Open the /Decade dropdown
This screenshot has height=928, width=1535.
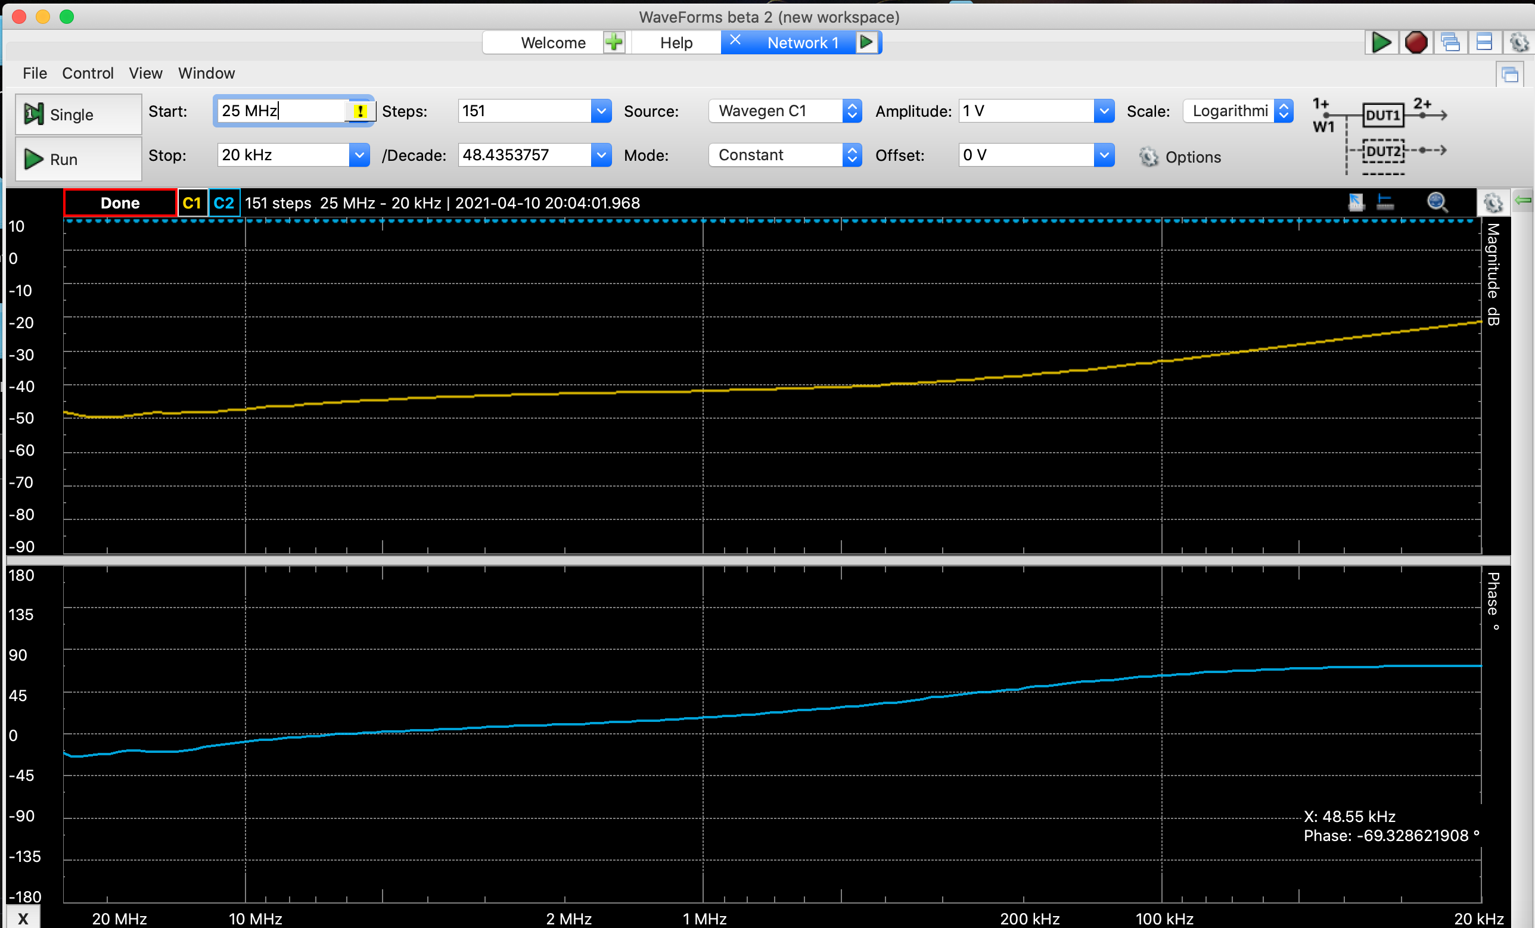click(601, 155)
